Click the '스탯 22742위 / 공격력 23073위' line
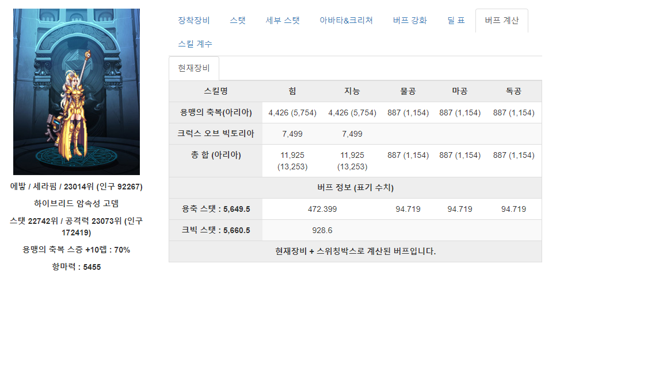Image resolution: width=663 pixels, height=372 pixels. (x=77, y=227)
